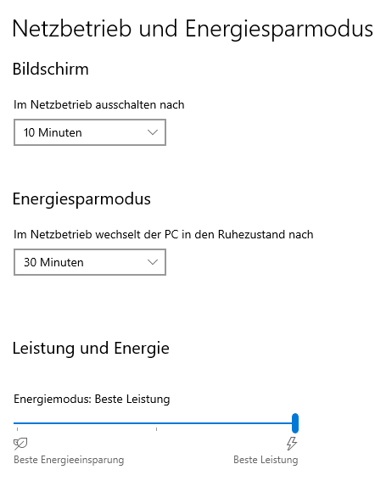Image resolution: width=375 pixels, height=492 pixels.
Task: Click the Energiemodus: Beste Leistung text
Action: pyautogui.click(x=92, y=400)
